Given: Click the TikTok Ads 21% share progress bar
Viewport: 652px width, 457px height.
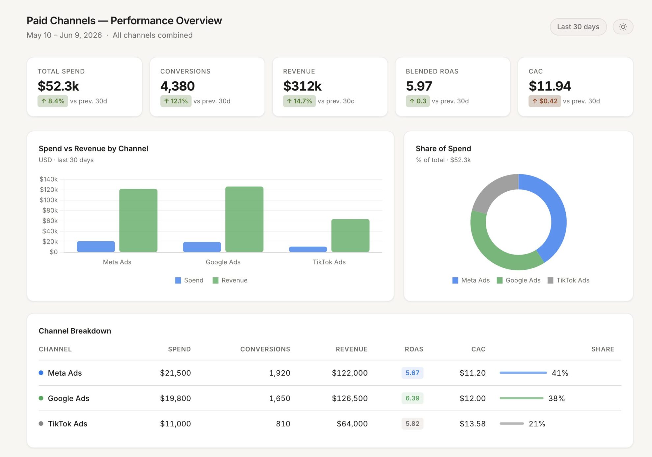Looking at the screenshot, I should [512, 423].
